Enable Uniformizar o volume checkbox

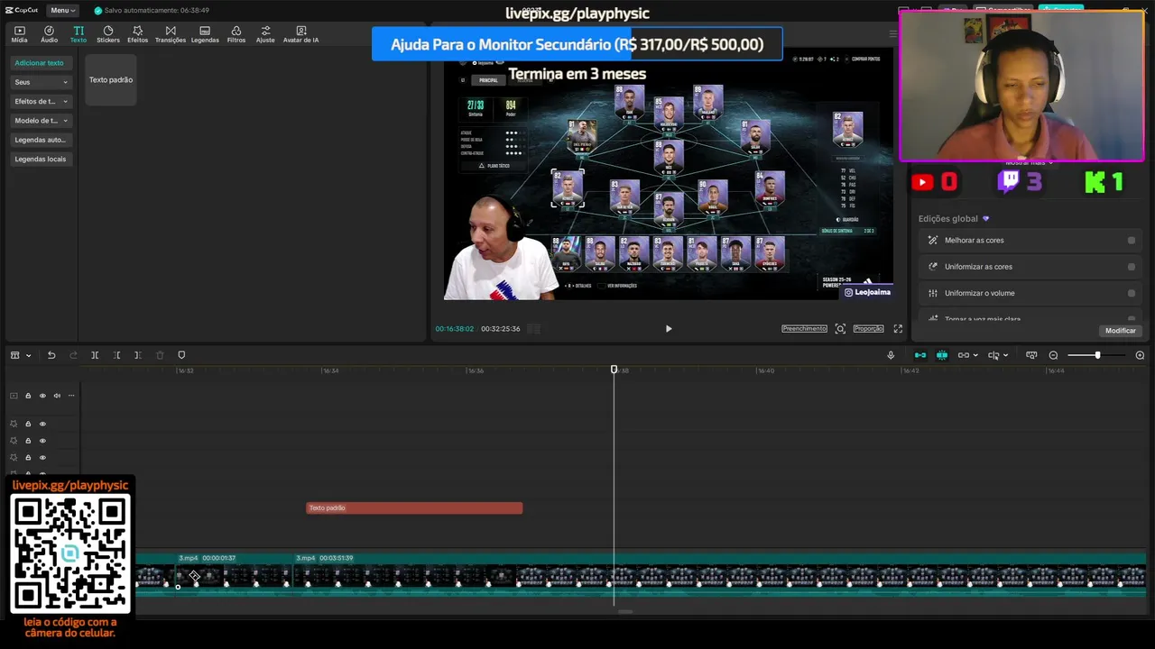1132,293
